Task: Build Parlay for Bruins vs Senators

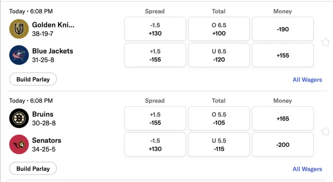Action: [33, 169]
